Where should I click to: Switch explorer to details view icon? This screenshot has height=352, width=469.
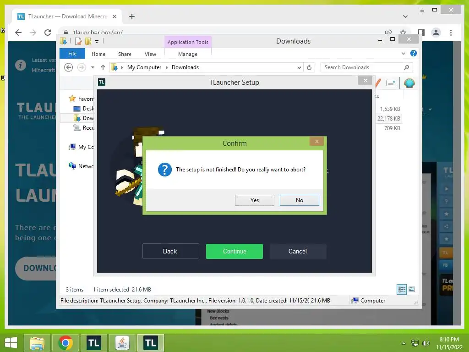pos(401,289)
